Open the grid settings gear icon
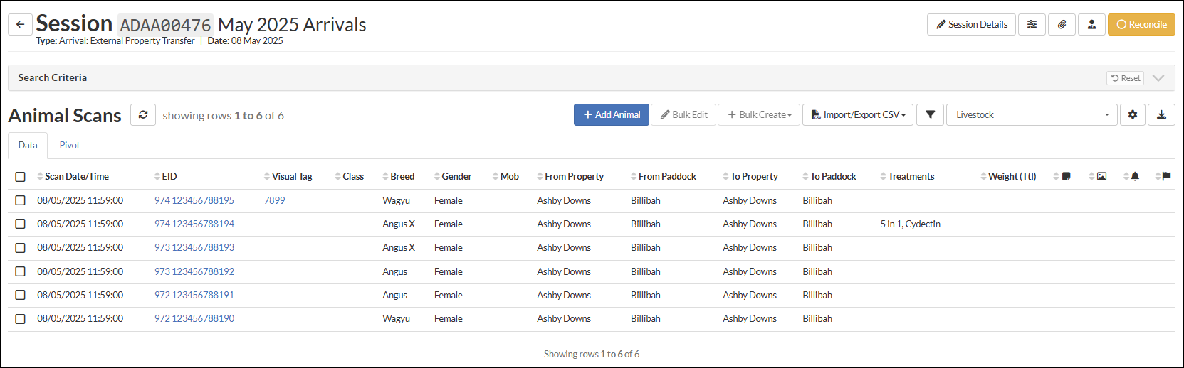Image resolution: width=1184 pixels, height=368 pixels. point(1133,115)
